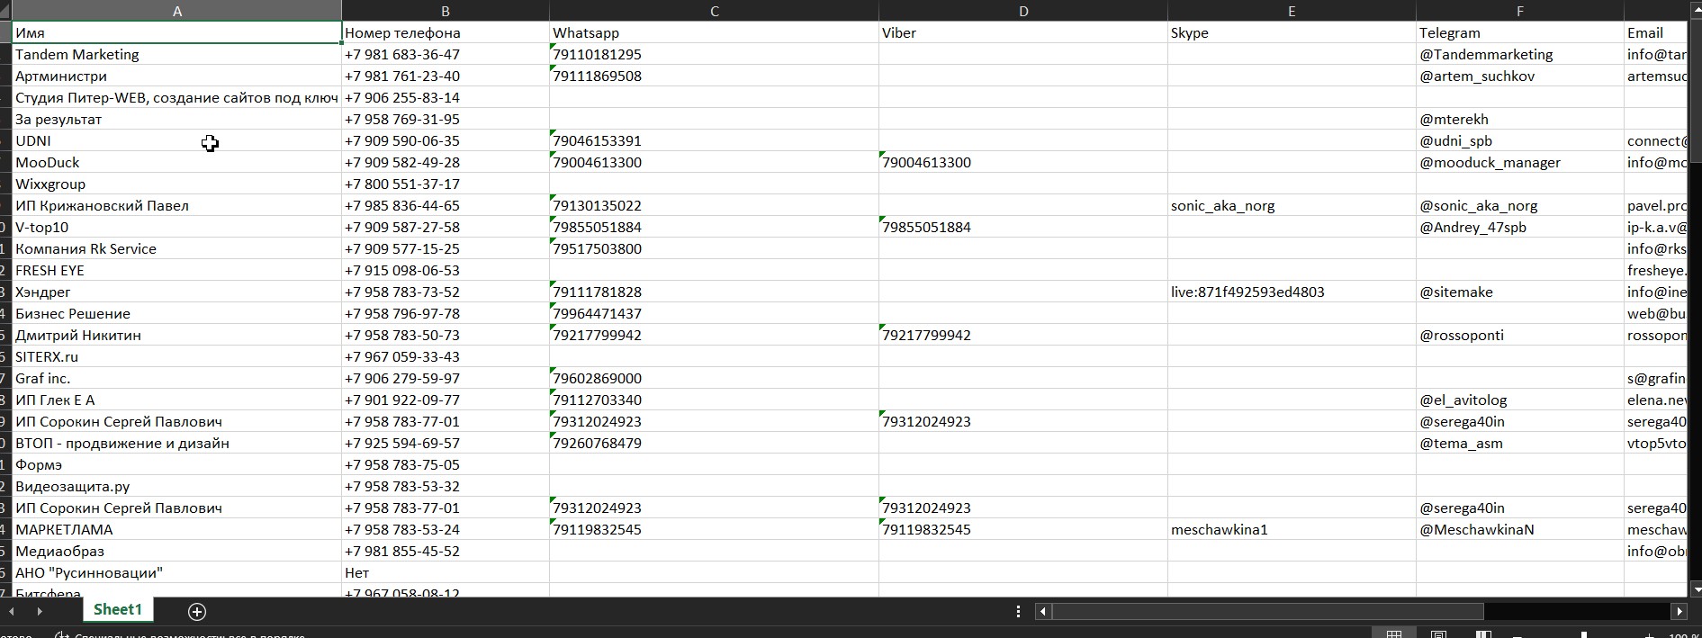Select Skype cell 'sonic_aka_norg'

[x=1292, y=205]
